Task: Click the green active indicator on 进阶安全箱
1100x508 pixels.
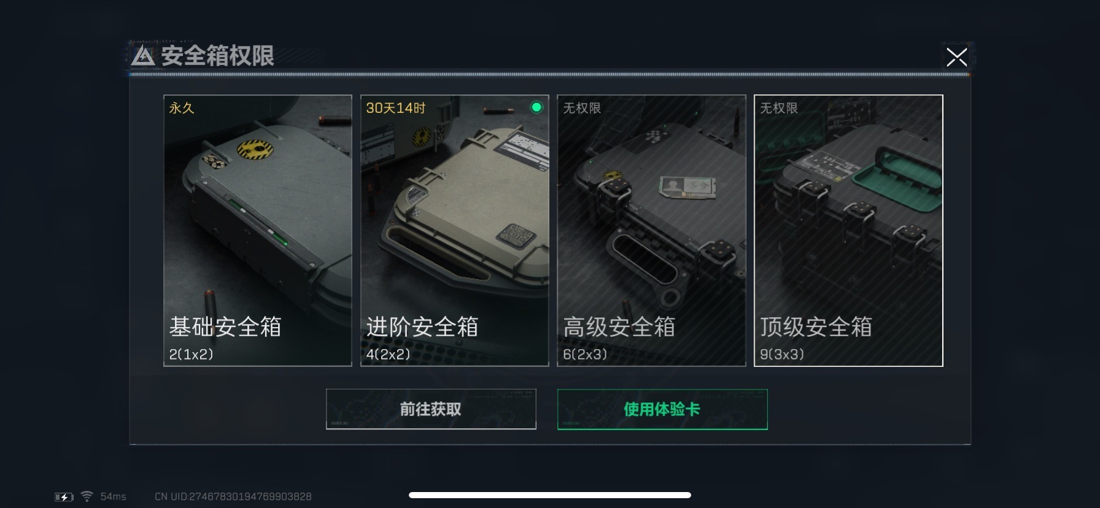Action: click(536, 107)
